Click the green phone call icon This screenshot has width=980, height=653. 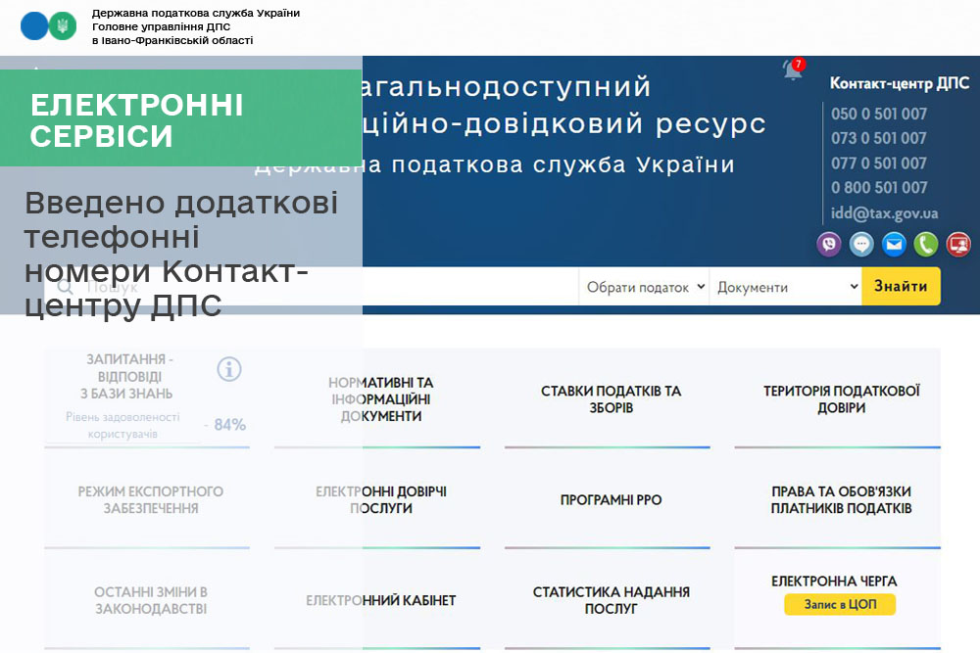click(926, 244)
